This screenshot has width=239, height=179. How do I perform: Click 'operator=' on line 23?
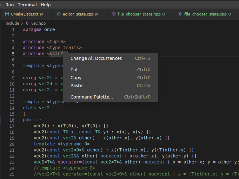[70, 162]
